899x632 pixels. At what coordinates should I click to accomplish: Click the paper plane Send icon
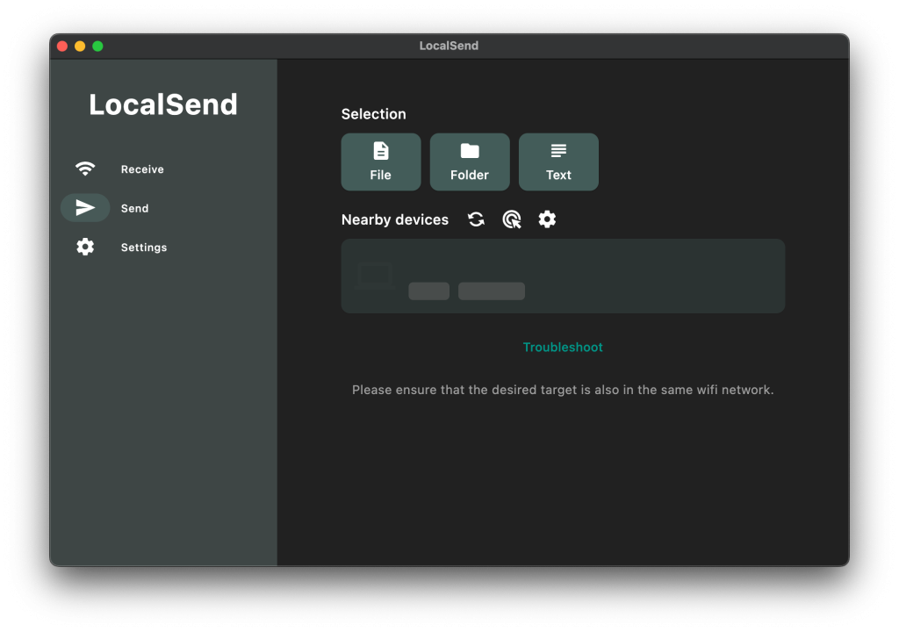tap(85, 208)
